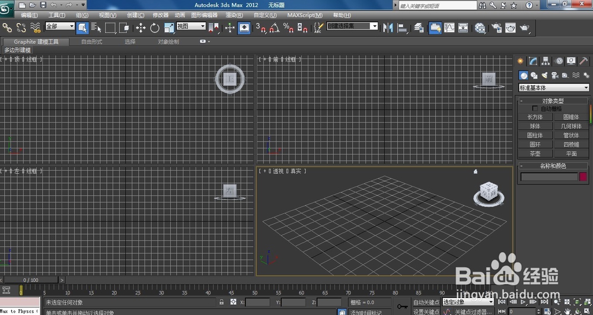Image resolution: width=593 pixels, height=315 pixels.
Task: Click the 长方体 object button
Action: [x=535, y=117]
